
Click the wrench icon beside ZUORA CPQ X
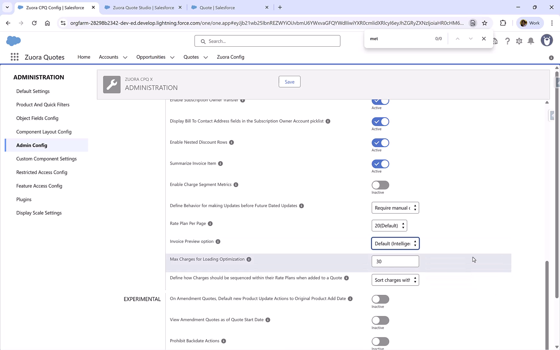pos(111,84)
